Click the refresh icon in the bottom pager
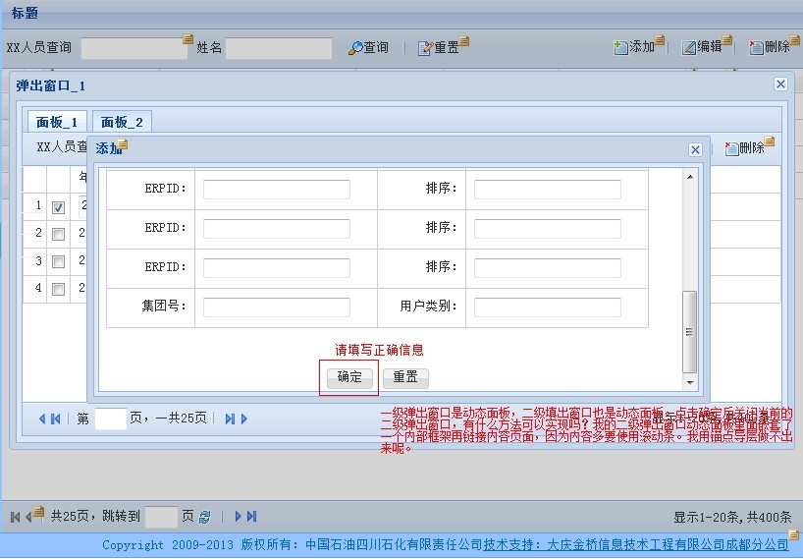 (204, 517)
